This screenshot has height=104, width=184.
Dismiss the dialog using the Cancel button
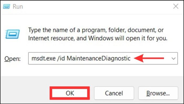pyautogui.click(x=114, y=93)
